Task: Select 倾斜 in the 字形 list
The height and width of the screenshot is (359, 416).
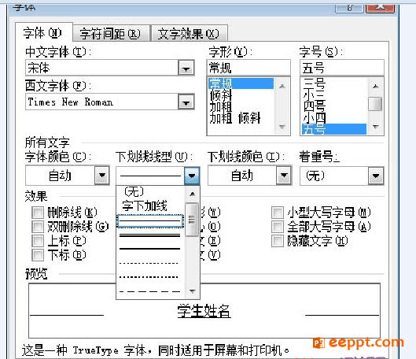Action: [241, 95]
